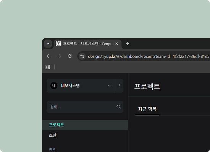This screenshot has height=152, width=210.
Task: Select the 프로젝트 - 네오시스템 browser tab
Action: coord(87,44)
